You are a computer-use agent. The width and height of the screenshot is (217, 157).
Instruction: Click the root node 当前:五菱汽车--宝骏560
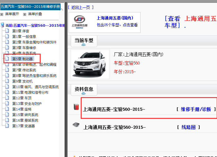click(35, 25)
